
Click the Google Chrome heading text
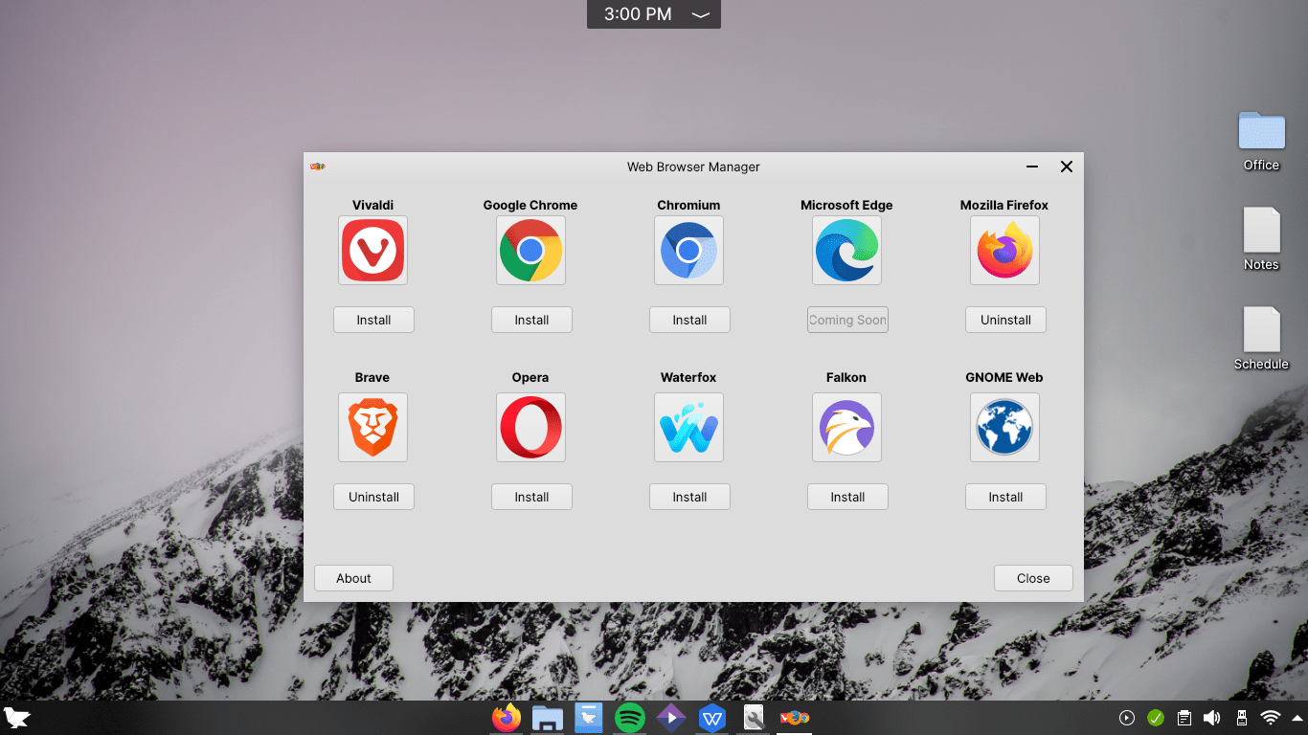pyautogui.click(x=530, y=205)
